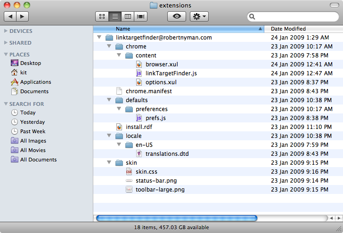
Task: Click the search field
Action: [294, 17]
